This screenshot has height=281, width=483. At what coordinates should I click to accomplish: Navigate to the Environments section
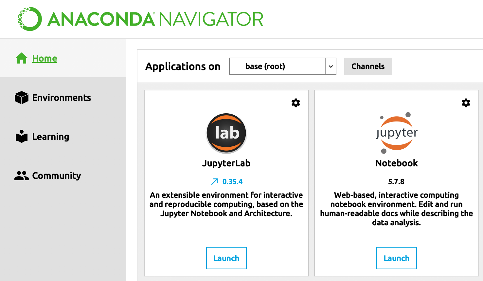click(61, 97)
